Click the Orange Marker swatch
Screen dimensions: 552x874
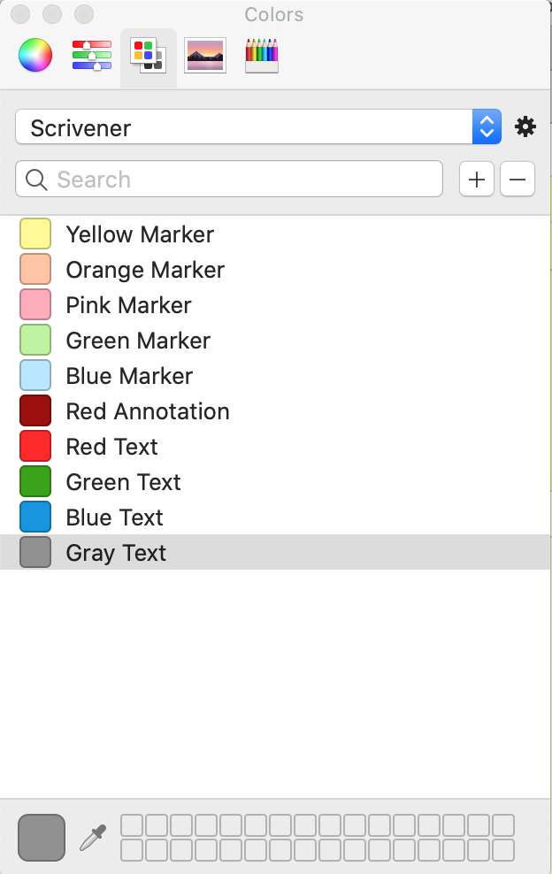34,269
